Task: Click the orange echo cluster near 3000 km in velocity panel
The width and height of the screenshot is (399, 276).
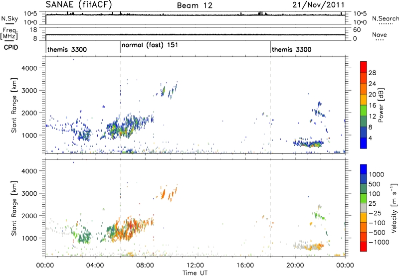Action: (x=169, y=193)
